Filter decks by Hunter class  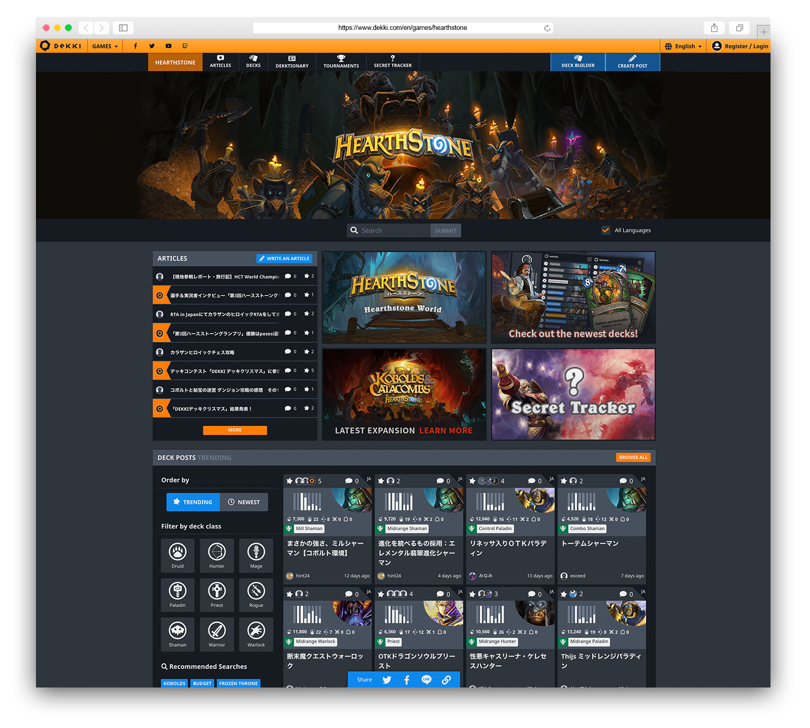pyautogui.click(x=217, y=555)
